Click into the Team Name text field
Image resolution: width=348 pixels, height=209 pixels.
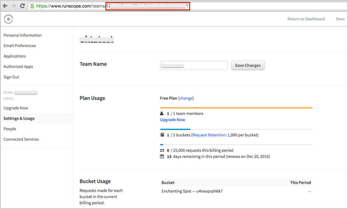(x=194, y=66)
